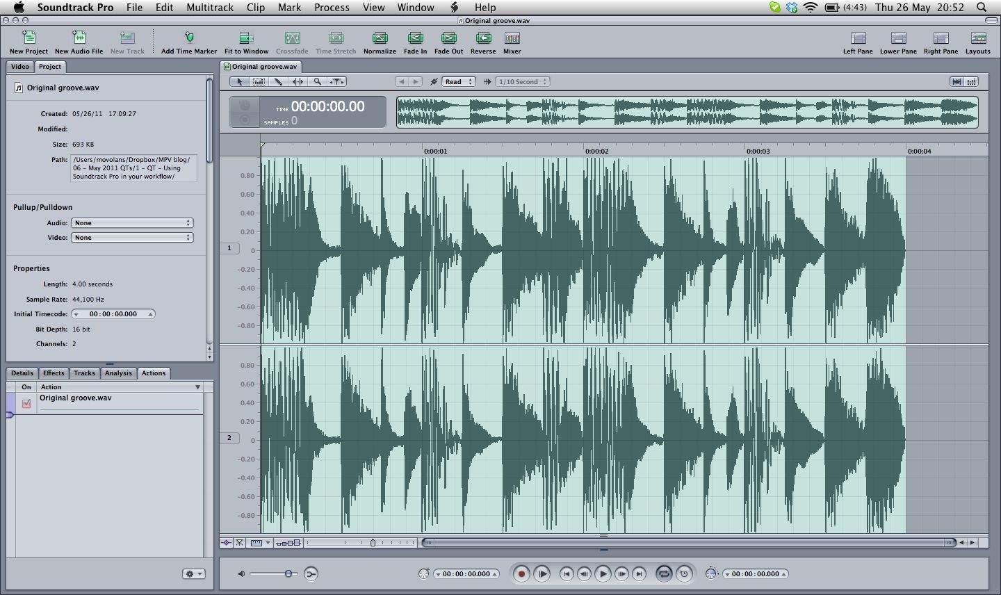Toggle the Cycle loop playback button
This screenshot has height=595, width=1001.
point(664,573)
